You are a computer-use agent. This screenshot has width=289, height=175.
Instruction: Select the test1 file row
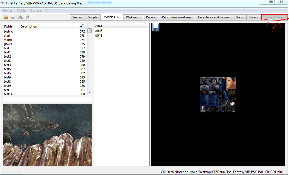coord(45,52)
